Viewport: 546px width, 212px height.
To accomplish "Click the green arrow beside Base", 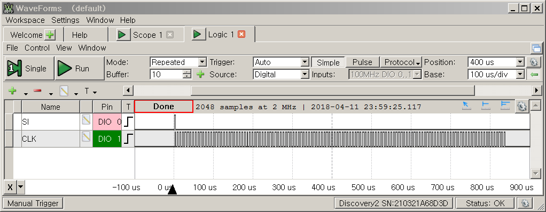I will pos(533,74).
